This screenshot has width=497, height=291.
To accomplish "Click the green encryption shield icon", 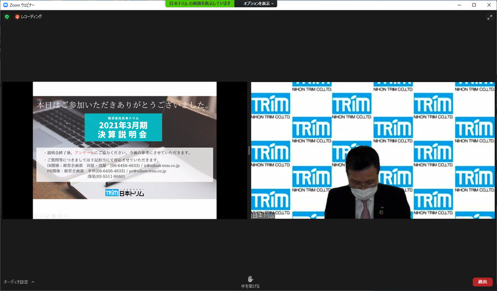I will coord(7,17).
